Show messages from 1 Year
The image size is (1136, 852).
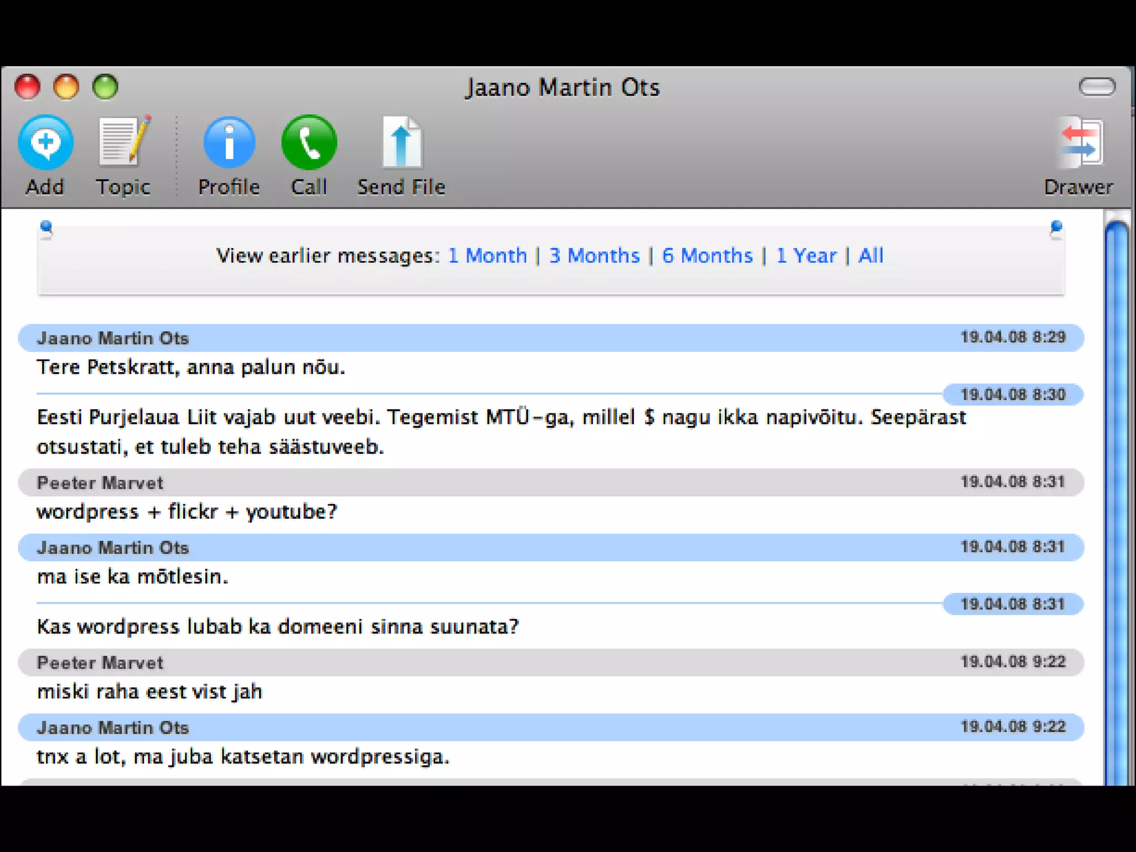point(806,256)
